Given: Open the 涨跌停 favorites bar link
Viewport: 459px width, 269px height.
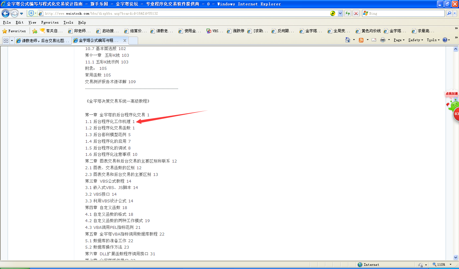Looking at the screenshot, I should point(236,31).
